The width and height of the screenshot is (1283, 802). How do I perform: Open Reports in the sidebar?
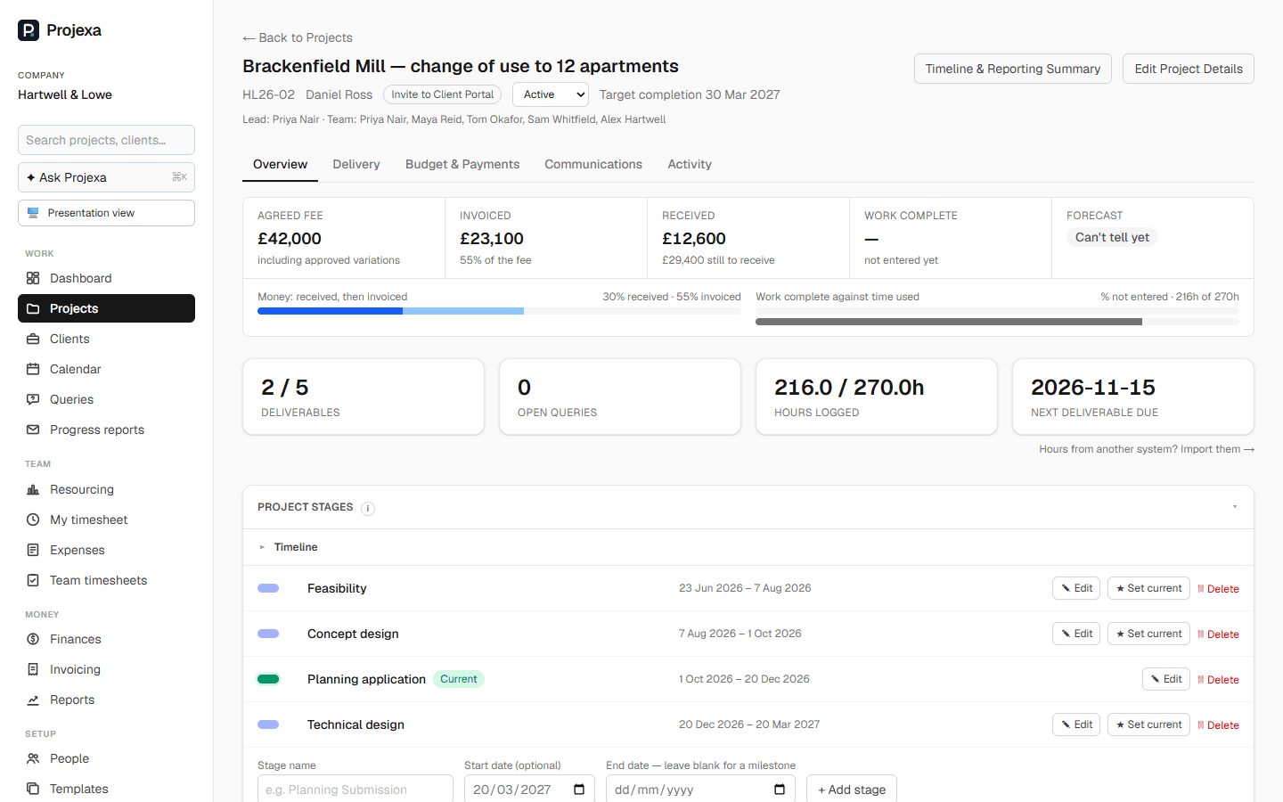(106, 700)
